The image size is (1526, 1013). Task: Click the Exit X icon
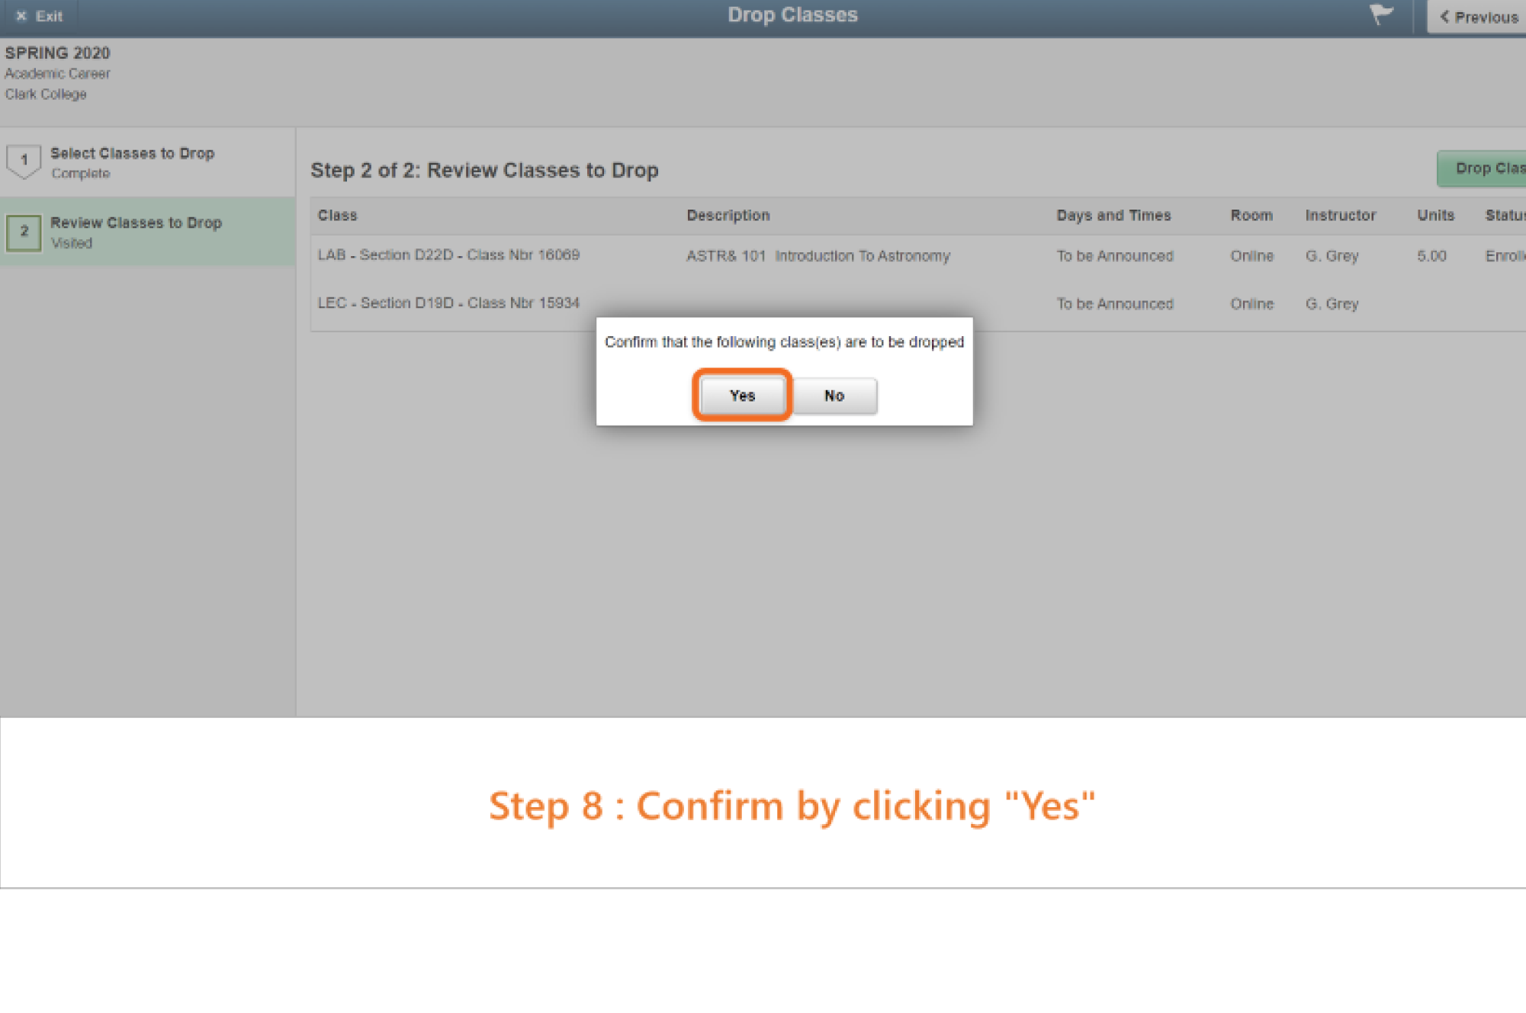[21, 16]
